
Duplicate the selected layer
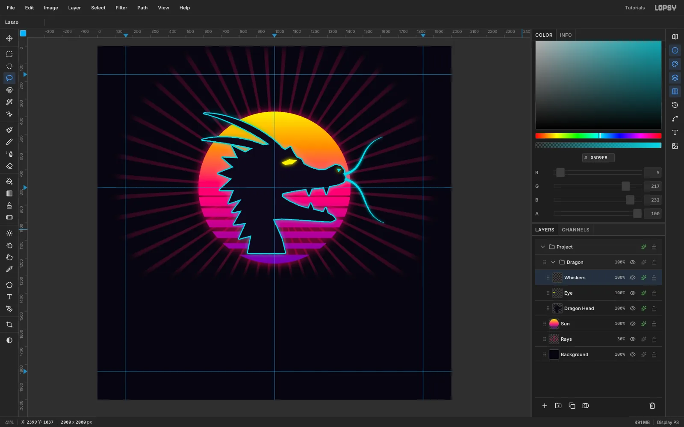[572, 406]
